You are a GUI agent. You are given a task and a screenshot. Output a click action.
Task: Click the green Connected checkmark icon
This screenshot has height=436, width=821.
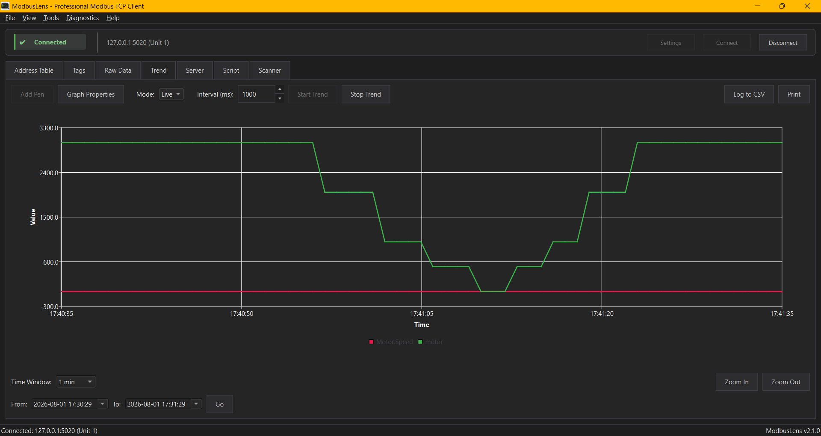pos(23,42)
